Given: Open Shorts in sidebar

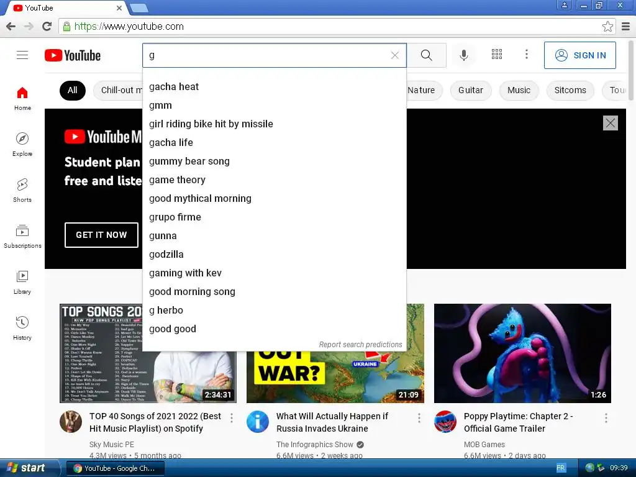Looking at the screenshot, I should (x=22, y=190).
